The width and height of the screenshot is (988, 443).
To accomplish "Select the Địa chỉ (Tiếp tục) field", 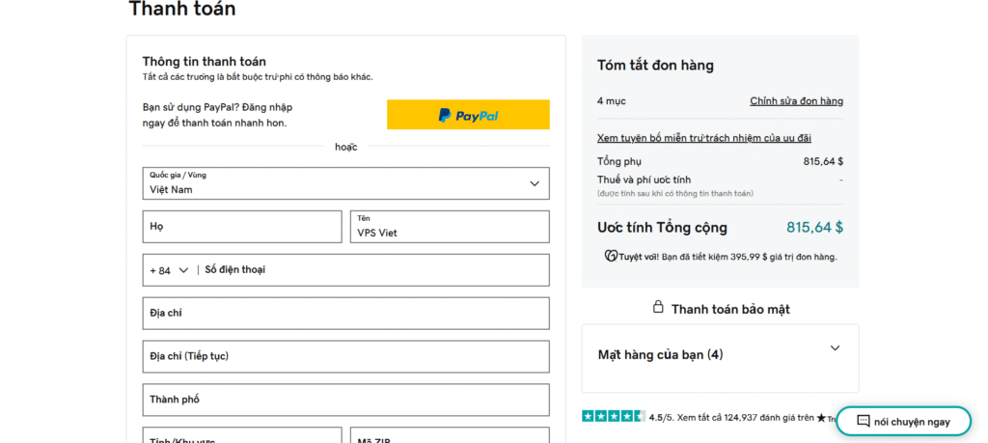I will [345, 356].
